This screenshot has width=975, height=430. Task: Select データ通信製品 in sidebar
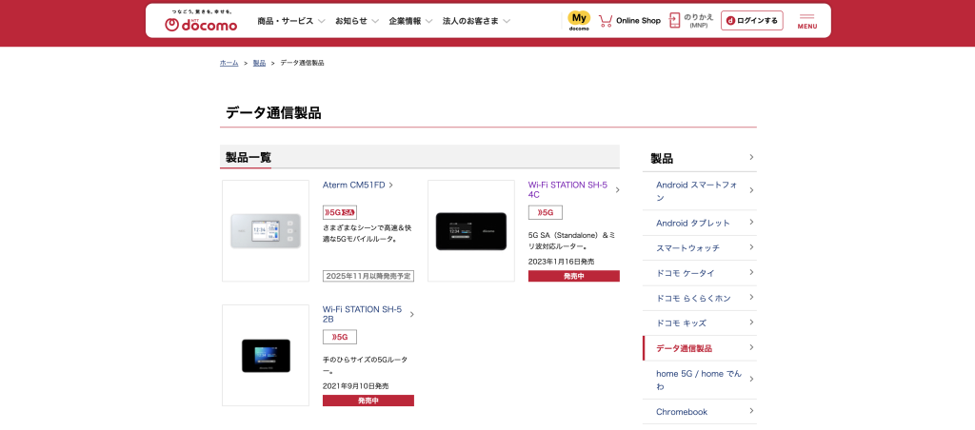click(699, 348)
